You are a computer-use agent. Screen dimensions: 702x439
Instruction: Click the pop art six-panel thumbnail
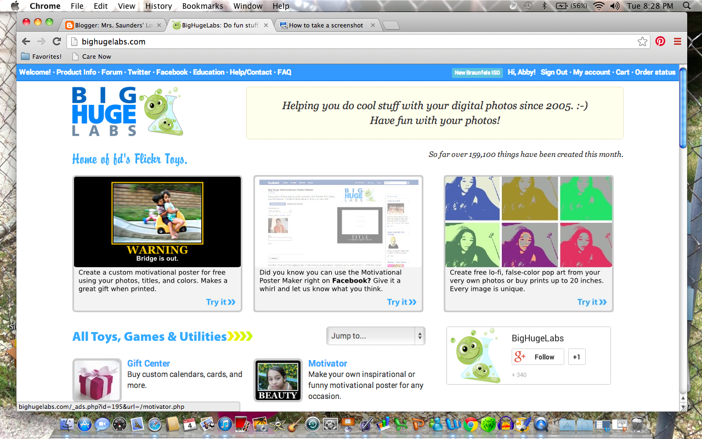[x=529, y=222]
